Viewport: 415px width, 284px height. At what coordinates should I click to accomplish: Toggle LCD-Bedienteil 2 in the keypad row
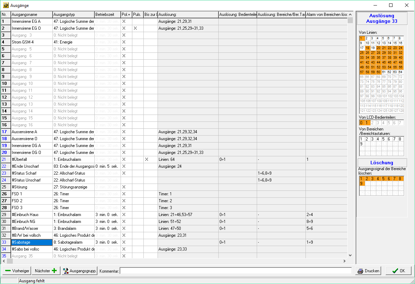click(373, 123)
